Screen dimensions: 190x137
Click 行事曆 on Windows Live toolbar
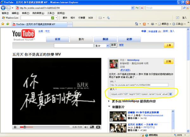click(82, 18)
